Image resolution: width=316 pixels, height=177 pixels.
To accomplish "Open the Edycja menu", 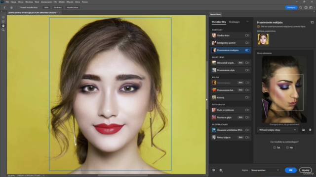I will pyautogui.click(x=13, y=2).
